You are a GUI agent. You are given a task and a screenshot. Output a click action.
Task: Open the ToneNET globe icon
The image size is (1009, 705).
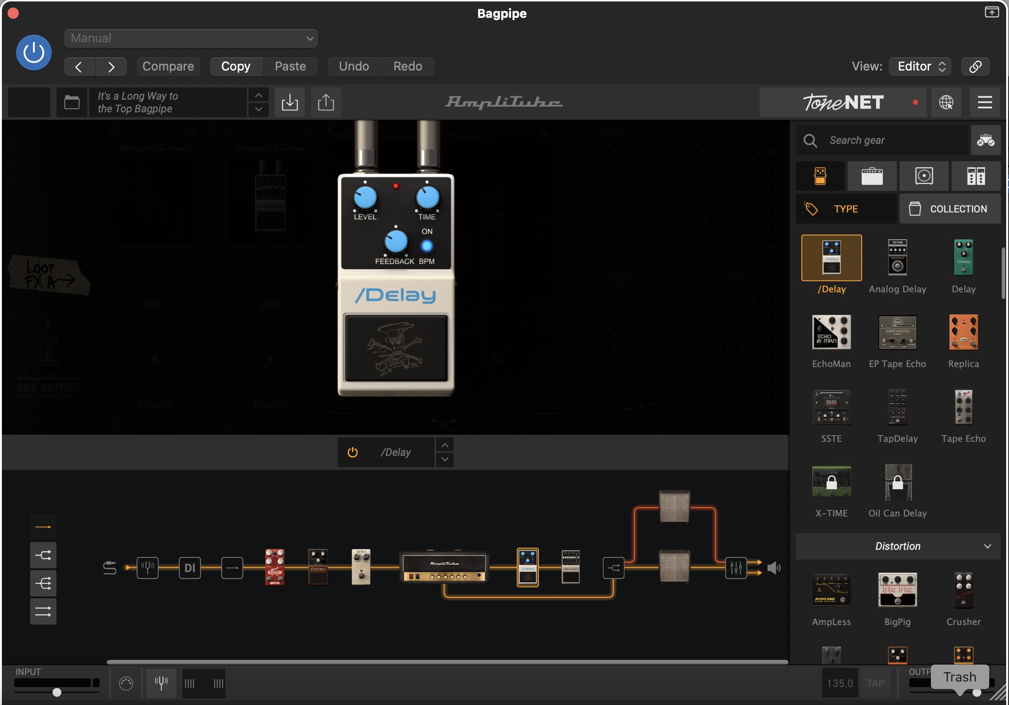point(946,102)
